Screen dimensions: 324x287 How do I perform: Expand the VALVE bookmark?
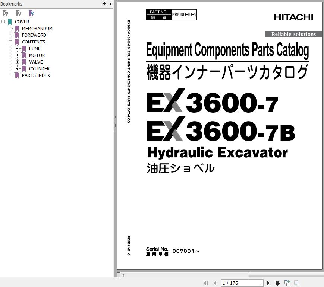[x=18, y=62]
